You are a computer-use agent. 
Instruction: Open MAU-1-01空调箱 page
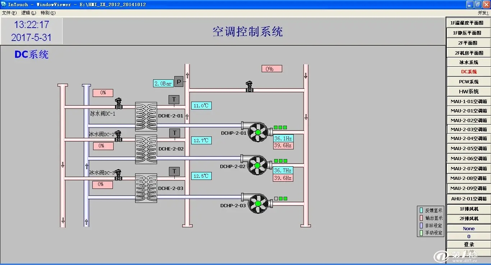pyautogui.click(x=469, y=101)
